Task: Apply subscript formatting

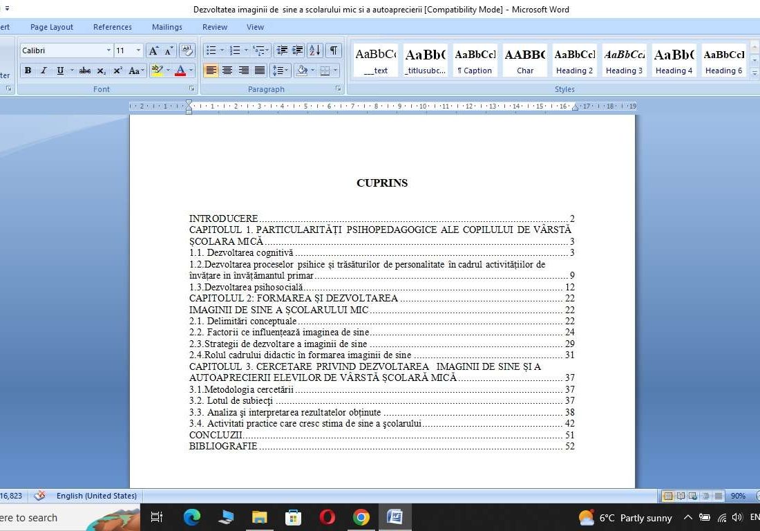Action: click(x=102, y=71)
